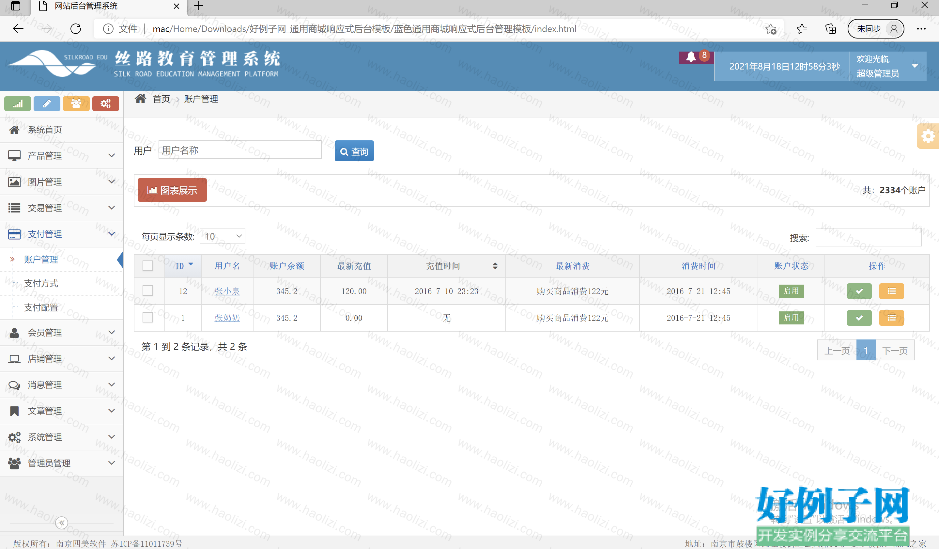This screenshot has width=939, height=549.
Task: Click the green chart shortcut icon
Action: pyautogui.click(x=18, y=103)
